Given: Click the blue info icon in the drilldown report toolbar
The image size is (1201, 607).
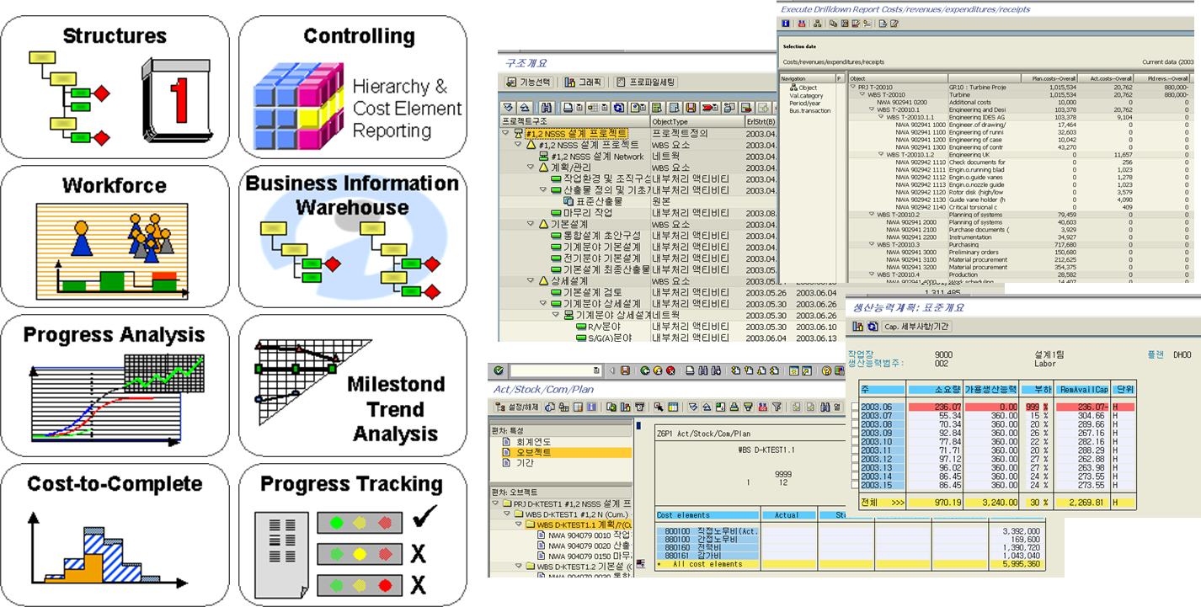Looking at the screenshot, I should (x=786, y=24).
